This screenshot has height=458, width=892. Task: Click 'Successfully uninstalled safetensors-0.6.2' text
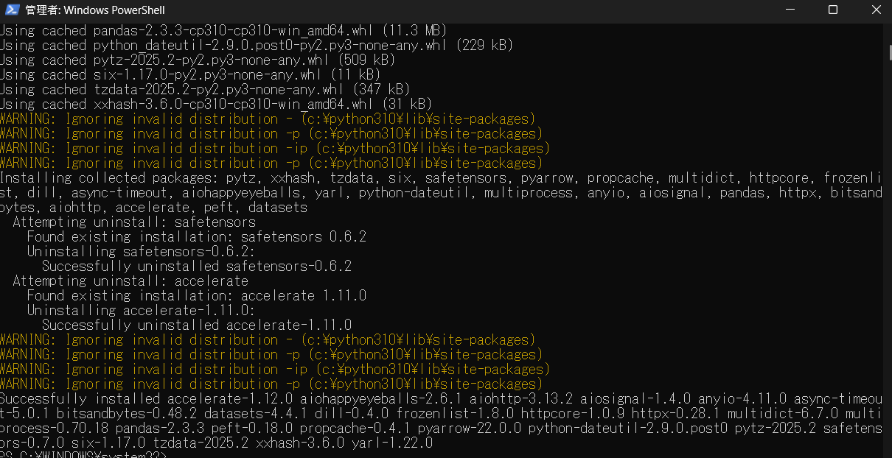pyautogui.click(x=197, y=266)
